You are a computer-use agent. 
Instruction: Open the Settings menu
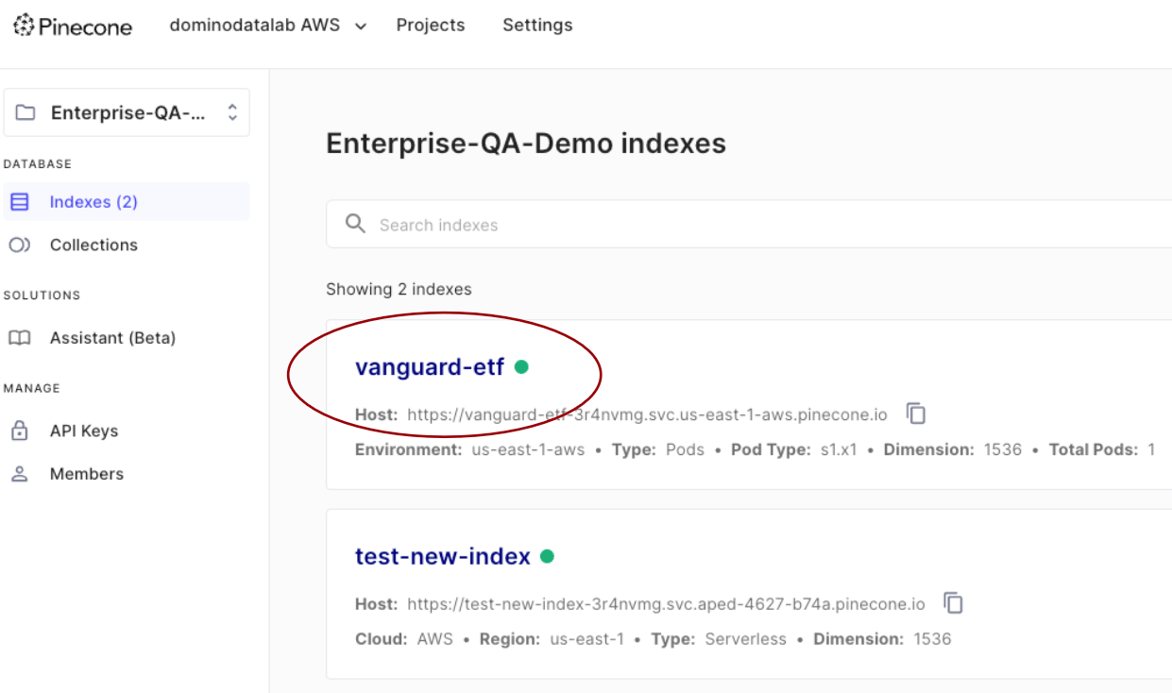[x=537, y=25]
